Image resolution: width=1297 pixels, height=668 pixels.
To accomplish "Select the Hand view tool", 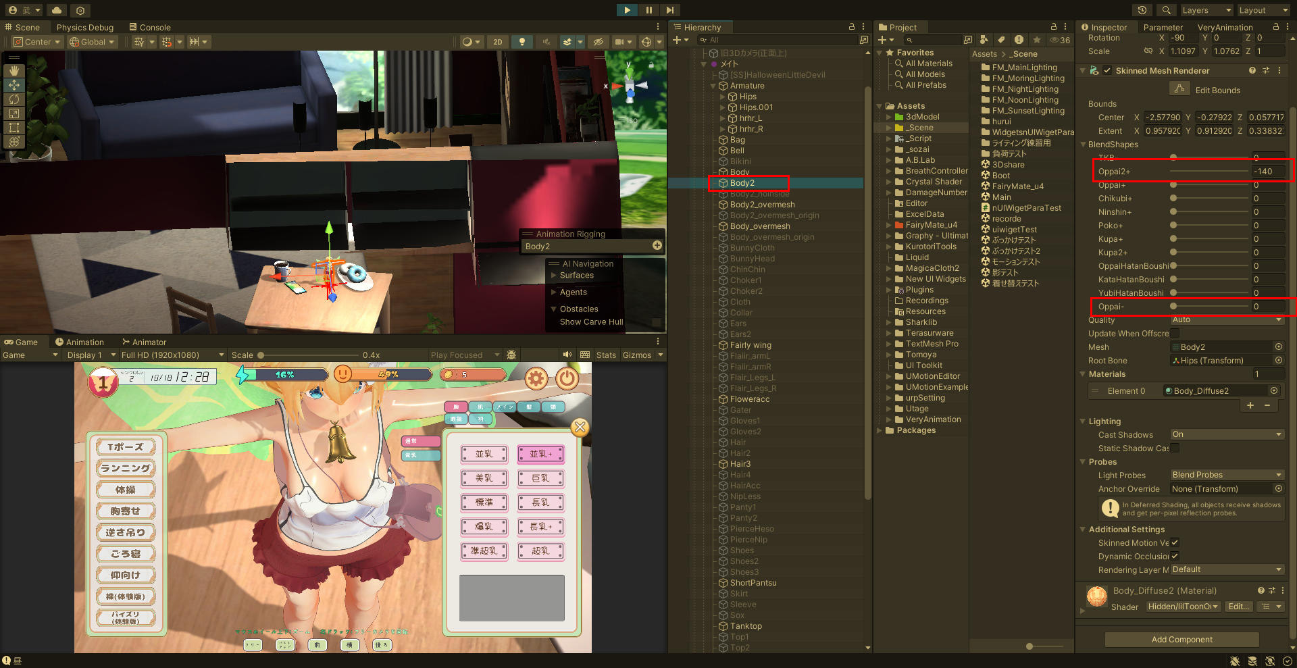I will [x=14, y=71].
